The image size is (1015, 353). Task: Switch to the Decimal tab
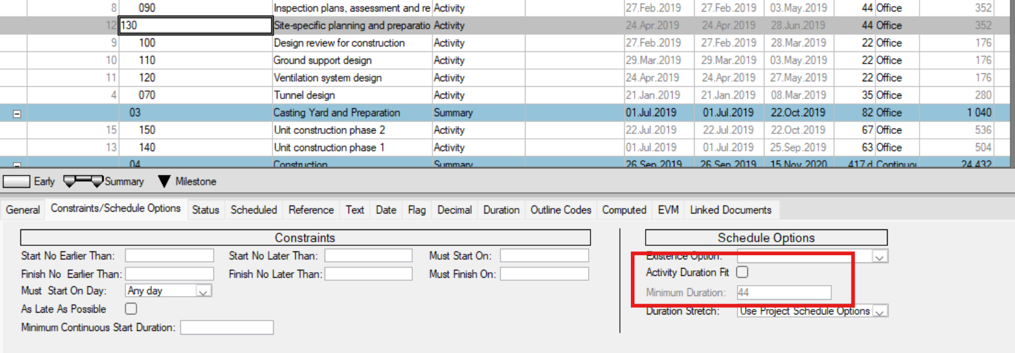(455, 210)
